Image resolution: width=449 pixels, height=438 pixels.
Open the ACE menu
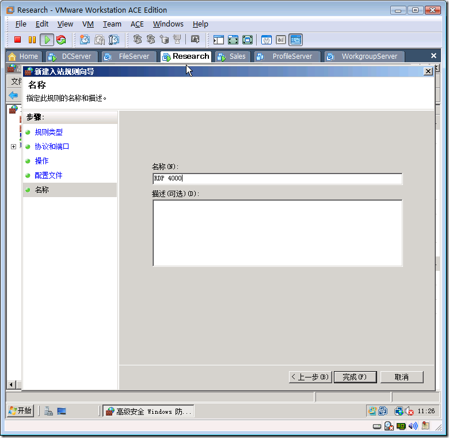(x=137, y=24)
